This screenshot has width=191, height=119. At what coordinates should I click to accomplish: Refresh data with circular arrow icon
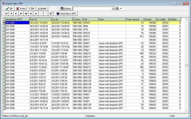[x=51, y=14]
